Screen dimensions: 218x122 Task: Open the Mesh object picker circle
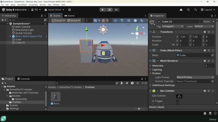click(213, 55)
